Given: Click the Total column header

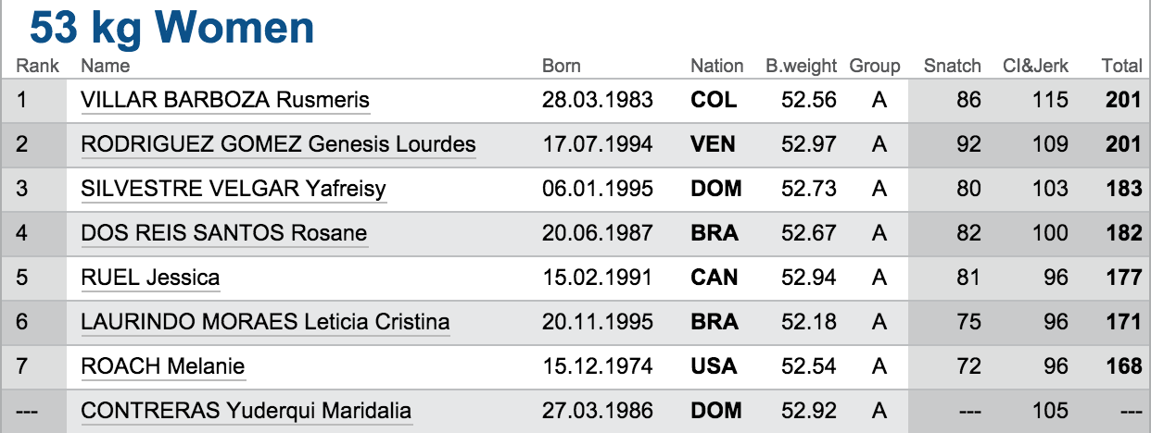Looking at the screenshot, I should click(x=1121, y=66).
